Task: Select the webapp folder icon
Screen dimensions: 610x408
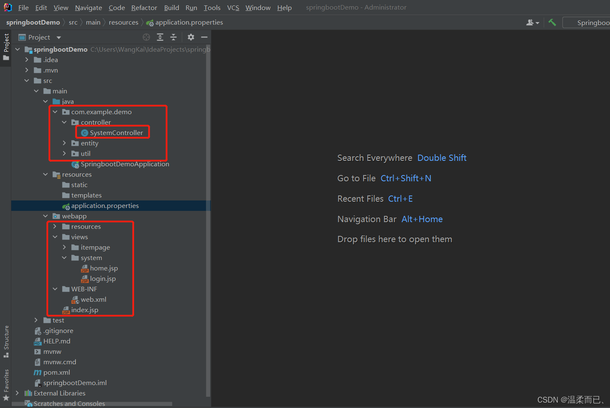Action: 57,216
